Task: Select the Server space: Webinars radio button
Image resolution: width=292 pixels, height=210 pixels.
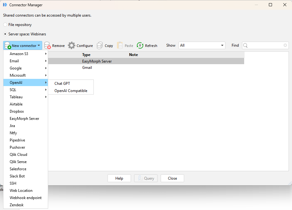Action: point(5,34)
